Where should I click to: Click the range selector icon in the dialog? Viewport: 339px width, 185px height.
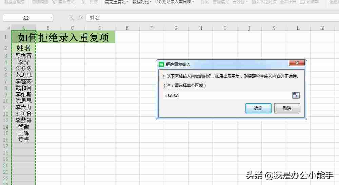pyautogui.click(x=296, y=95)
